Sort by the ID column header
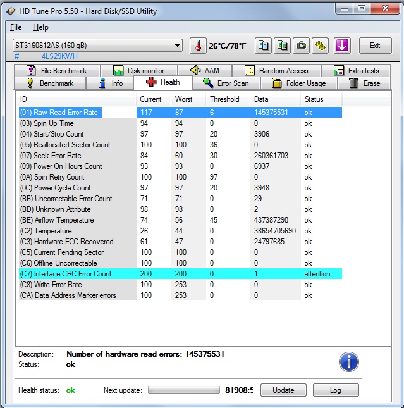Screen dimensions: 404x408 pyautogui.click(x=77, y=99)
